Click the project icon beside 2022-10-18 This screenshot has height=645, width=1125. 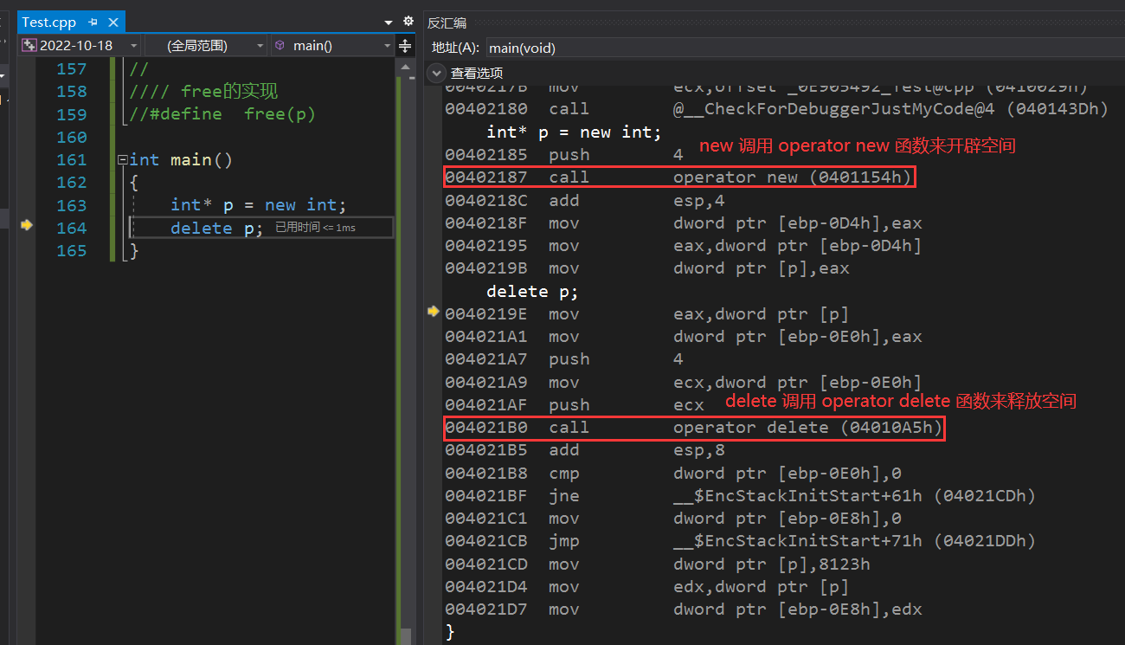pos(29,45)
